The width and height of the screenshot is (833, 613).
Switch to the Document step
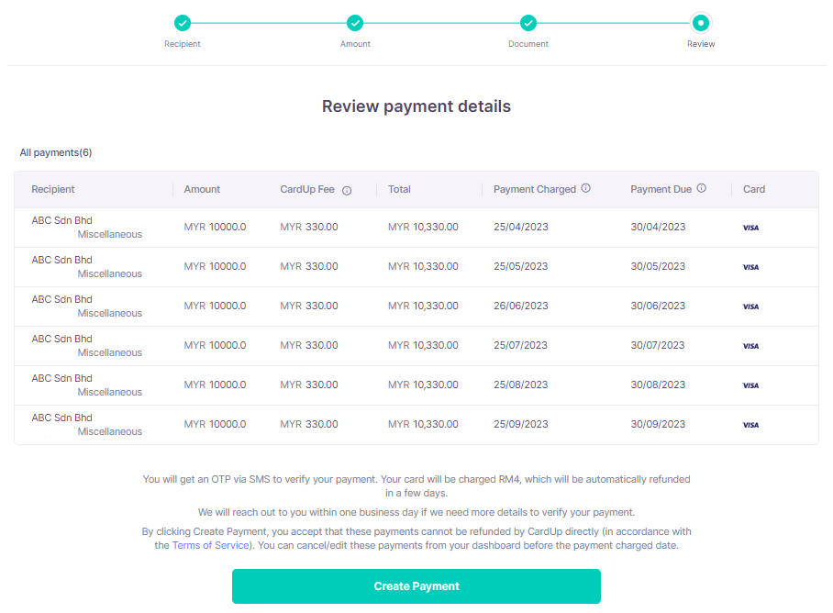tap(528, 43)
